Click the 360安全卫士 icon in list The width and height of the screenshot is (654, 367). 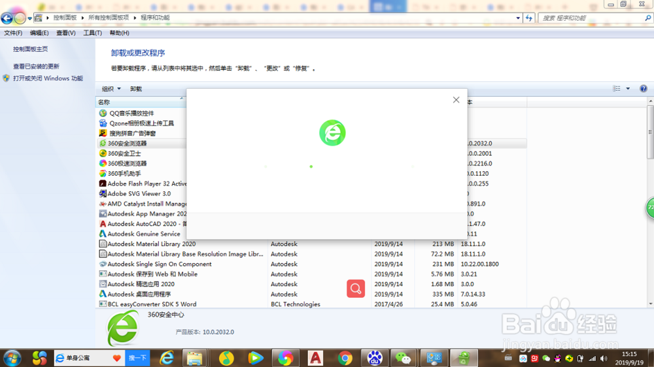103,153
